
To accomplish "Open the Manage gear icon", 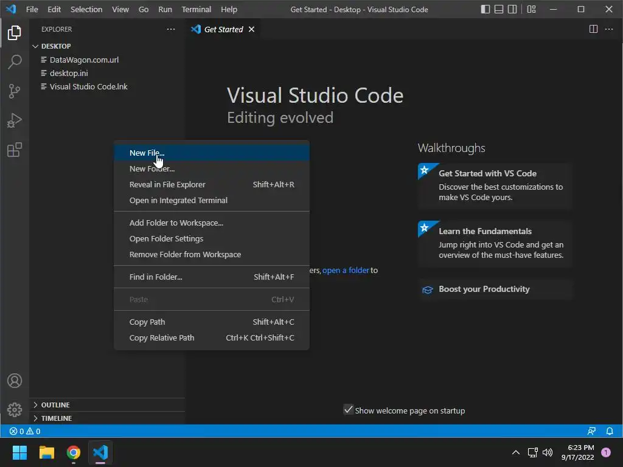I will 15,409.
